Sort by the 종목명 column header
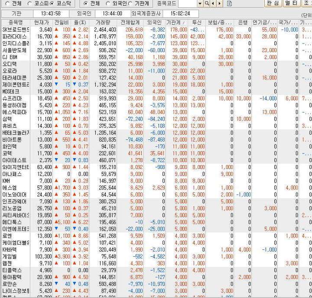 tap(16, 22)
